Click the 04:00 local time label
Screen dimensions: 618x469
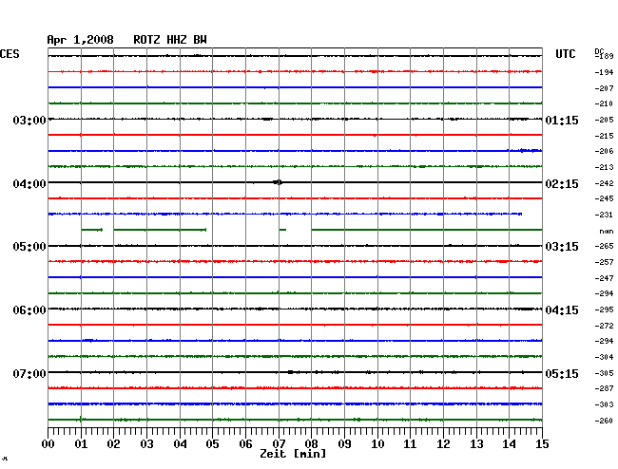(29, 184)
